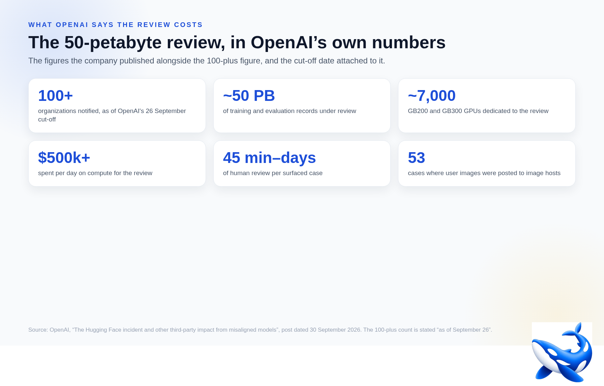Select the "100+" statistic figure
Screen dimensions: 604x386
[x=55, y=96]
